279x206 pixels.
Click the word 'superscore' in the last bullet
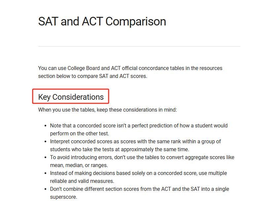click(x=63, y=197)
